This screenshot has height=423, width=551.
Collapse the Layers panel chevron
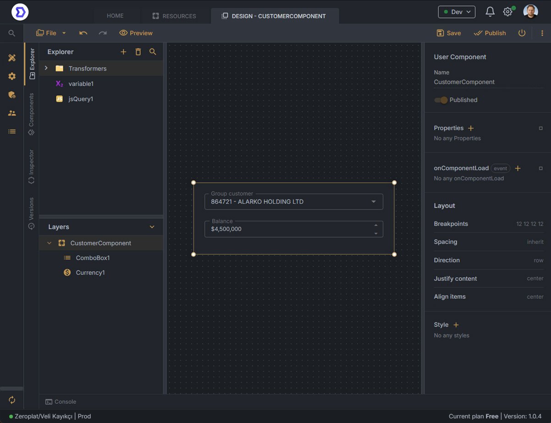[152, 227]
